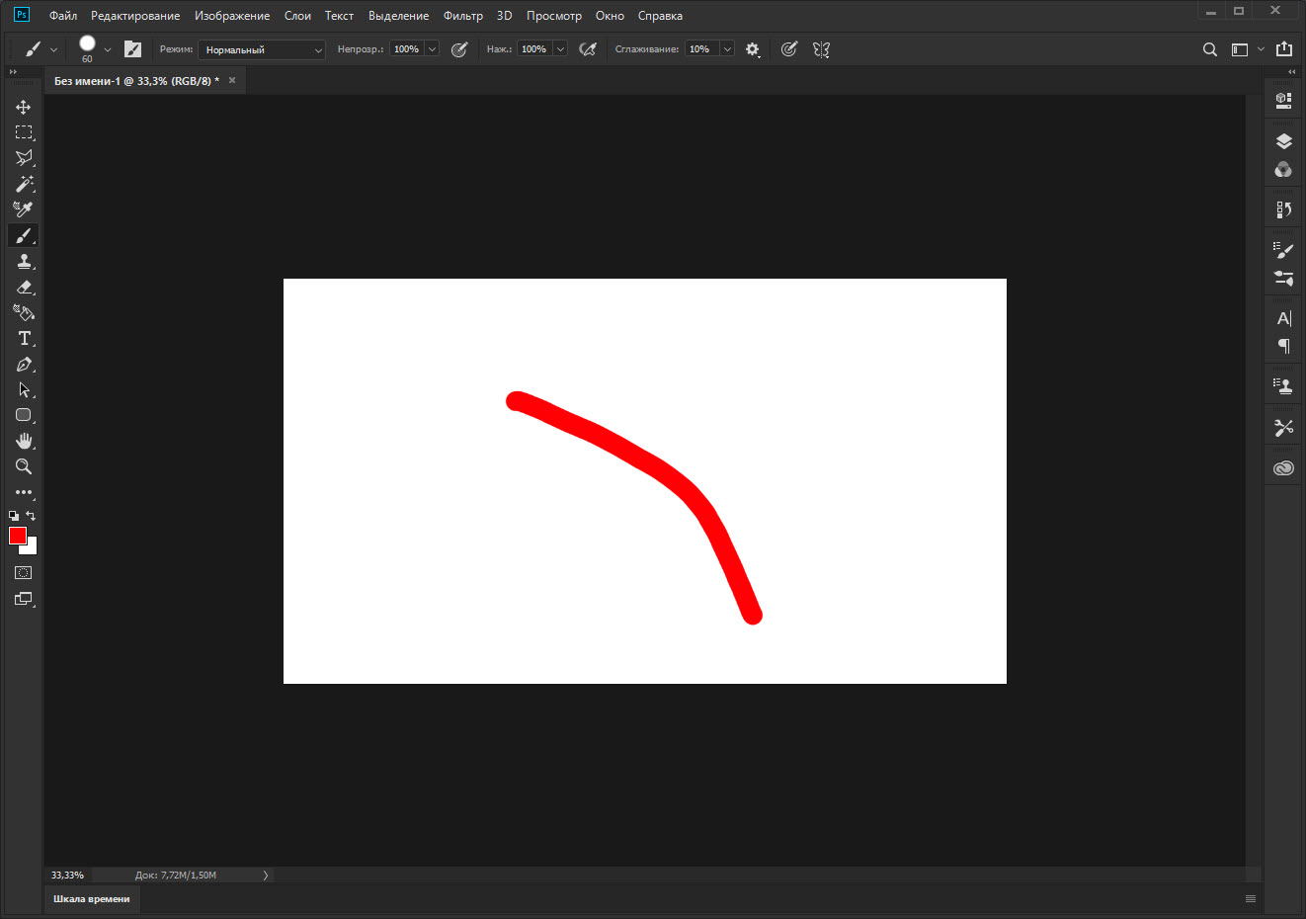Open the Tool Presets panel icon

click(x=1284, y=428)
